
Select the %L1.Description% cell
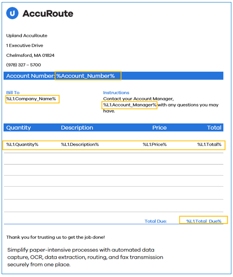click(x=80, y=144)
